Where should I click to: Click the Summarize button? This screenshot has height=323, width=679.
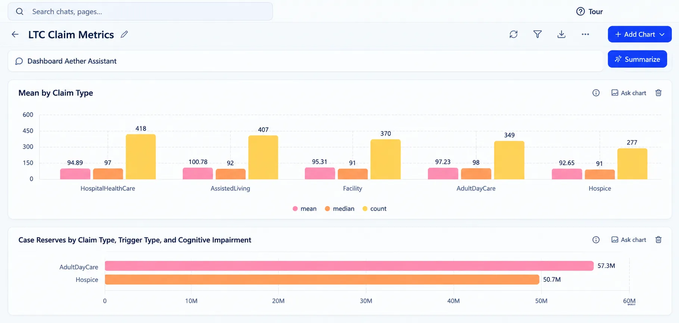tap(637, 59)
